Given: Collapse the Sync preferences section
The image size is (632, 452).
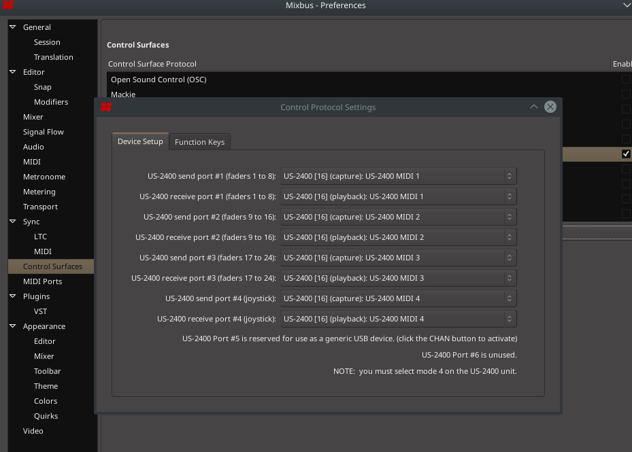Looking at the screenshot, I should coord(12,222).
